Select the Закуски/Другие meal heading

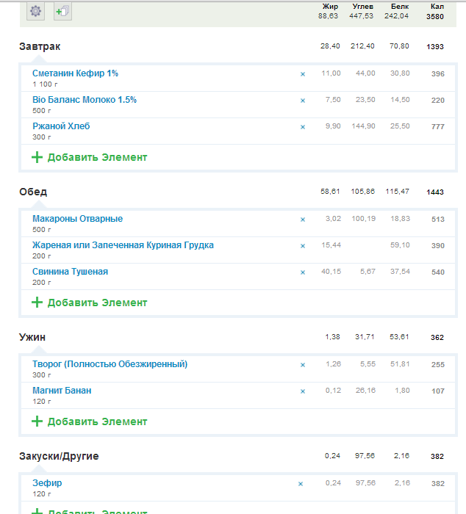59,456
